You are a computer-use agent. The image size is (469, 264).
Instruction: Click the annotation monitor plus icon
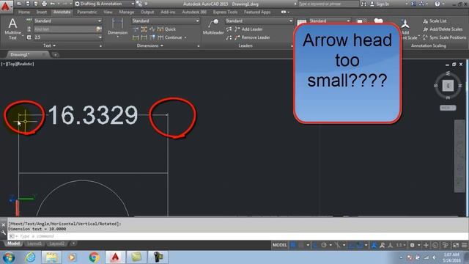tap(426, 245)
